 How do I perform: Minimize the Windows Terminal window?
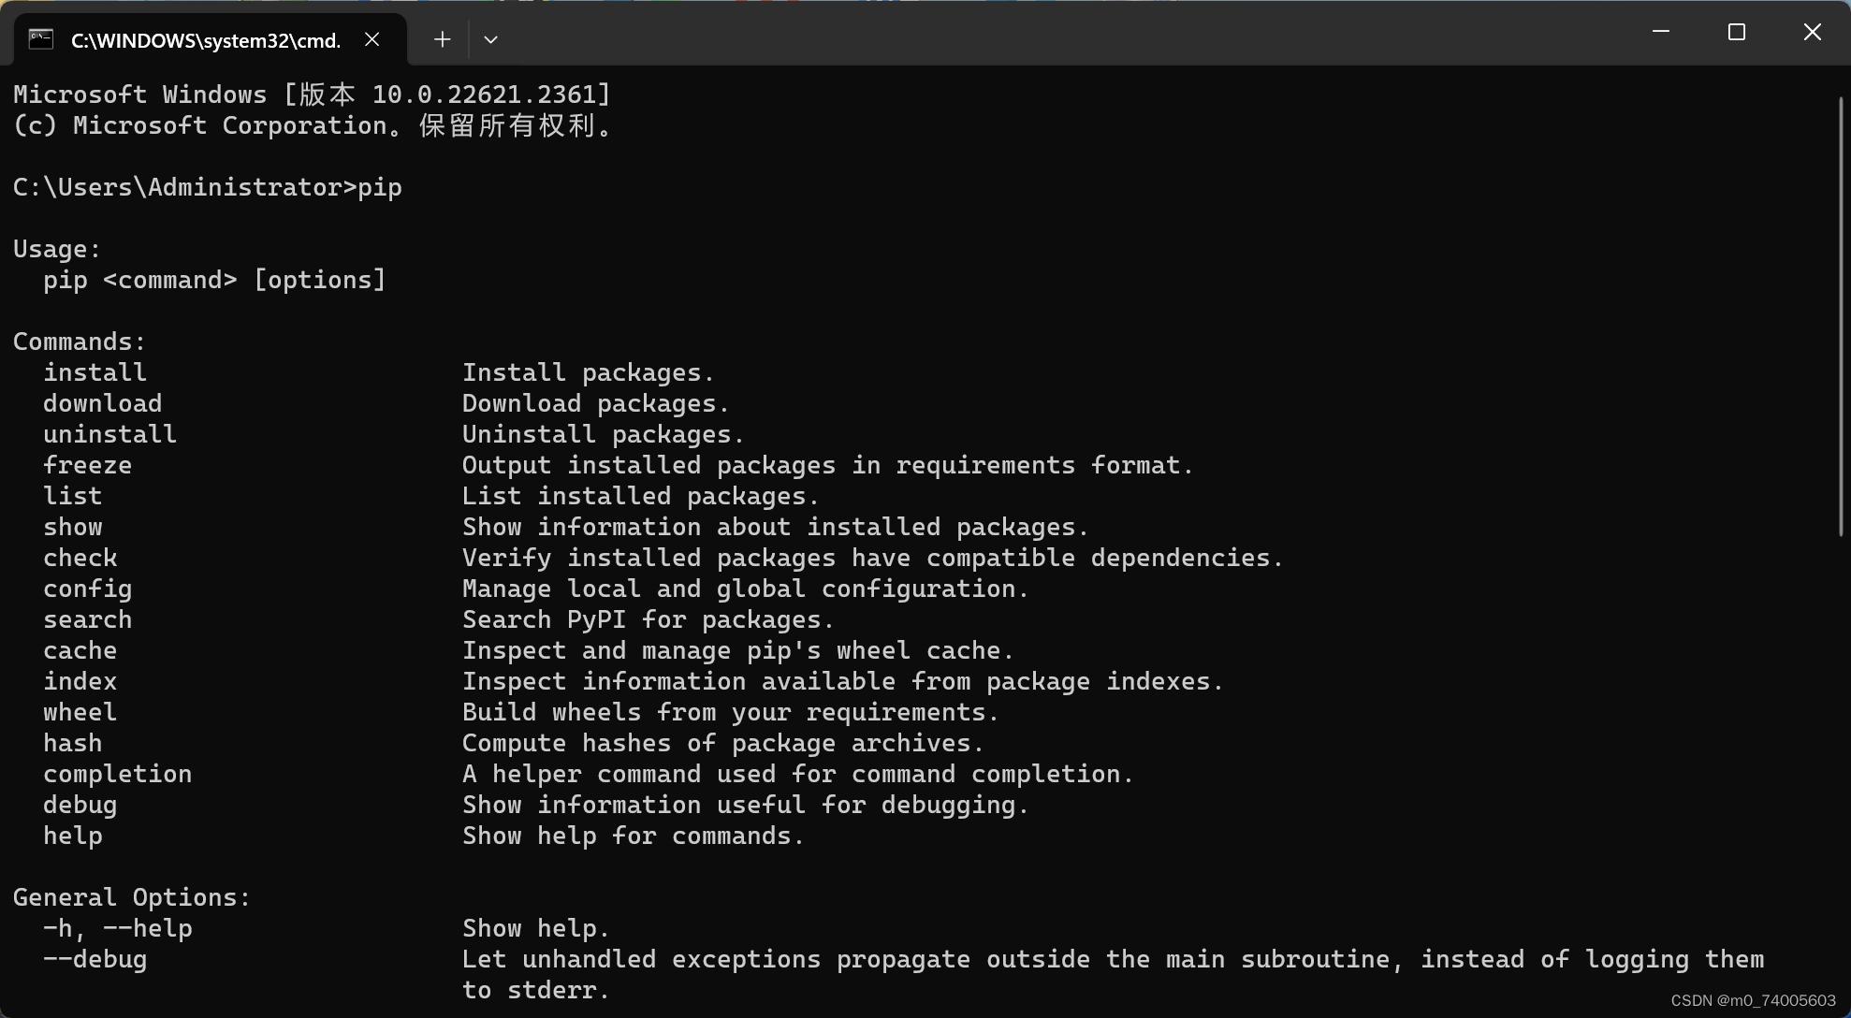[1660, 31]
